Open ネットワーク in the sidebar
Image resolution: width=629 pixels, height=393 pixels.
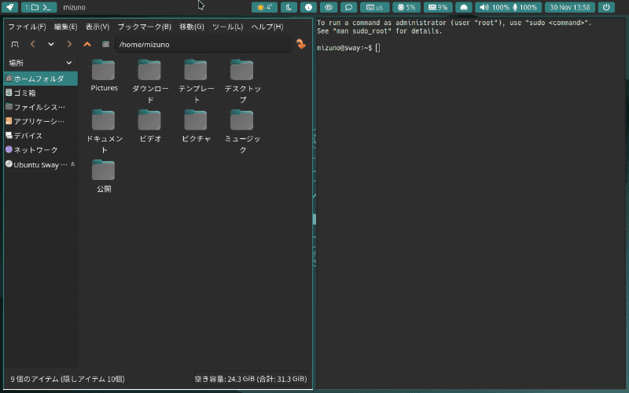[x=41, y=150]
